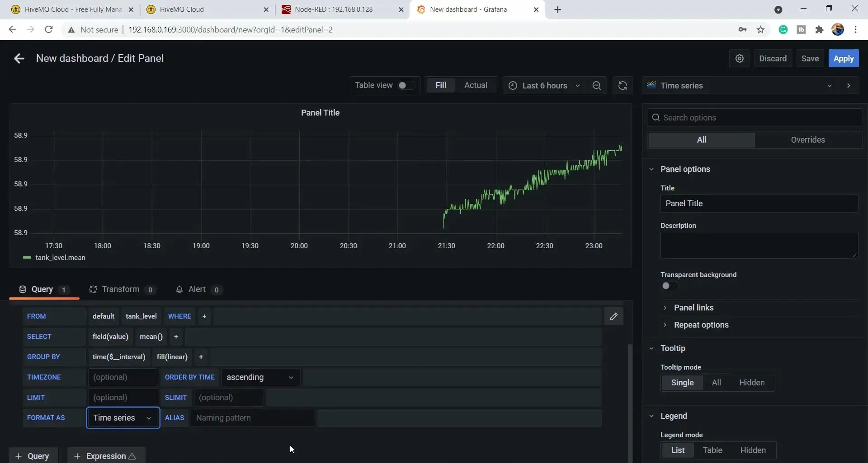The width and height of the screenshot is (868, 463).
Task: Add a GROUP BY clause plus icon
Action: pos(201,357)
